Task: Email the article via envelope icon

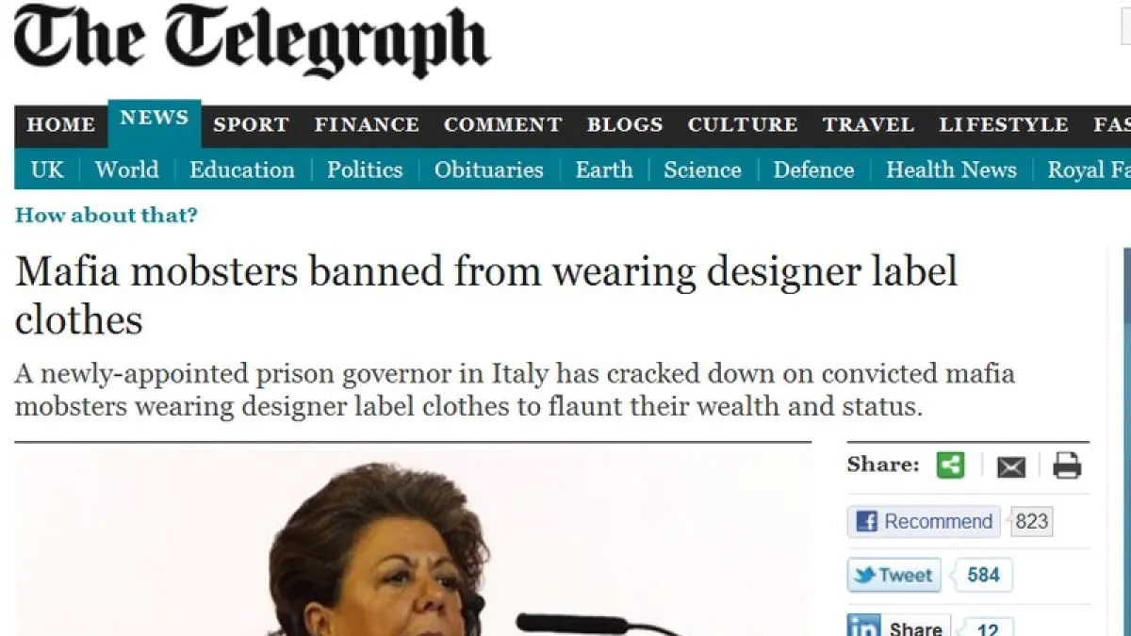Action: coord(1011,466)
